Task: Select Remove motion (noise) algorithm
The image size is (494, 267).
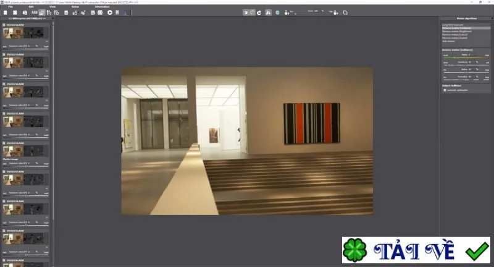Action: click(454, 38)
